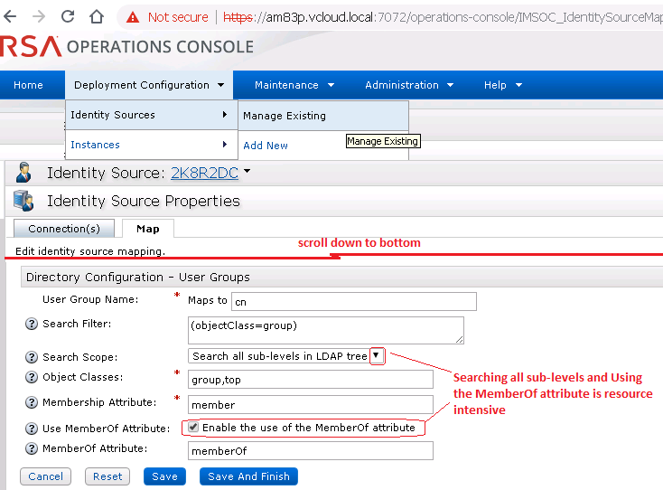The image size is (663, 490).
Task: Open help icon beside Search Scope
Action: click(33, 357)
